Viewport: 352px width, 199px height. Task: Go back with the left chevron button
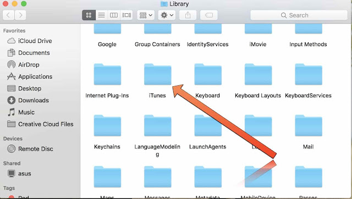coord(9,15)
